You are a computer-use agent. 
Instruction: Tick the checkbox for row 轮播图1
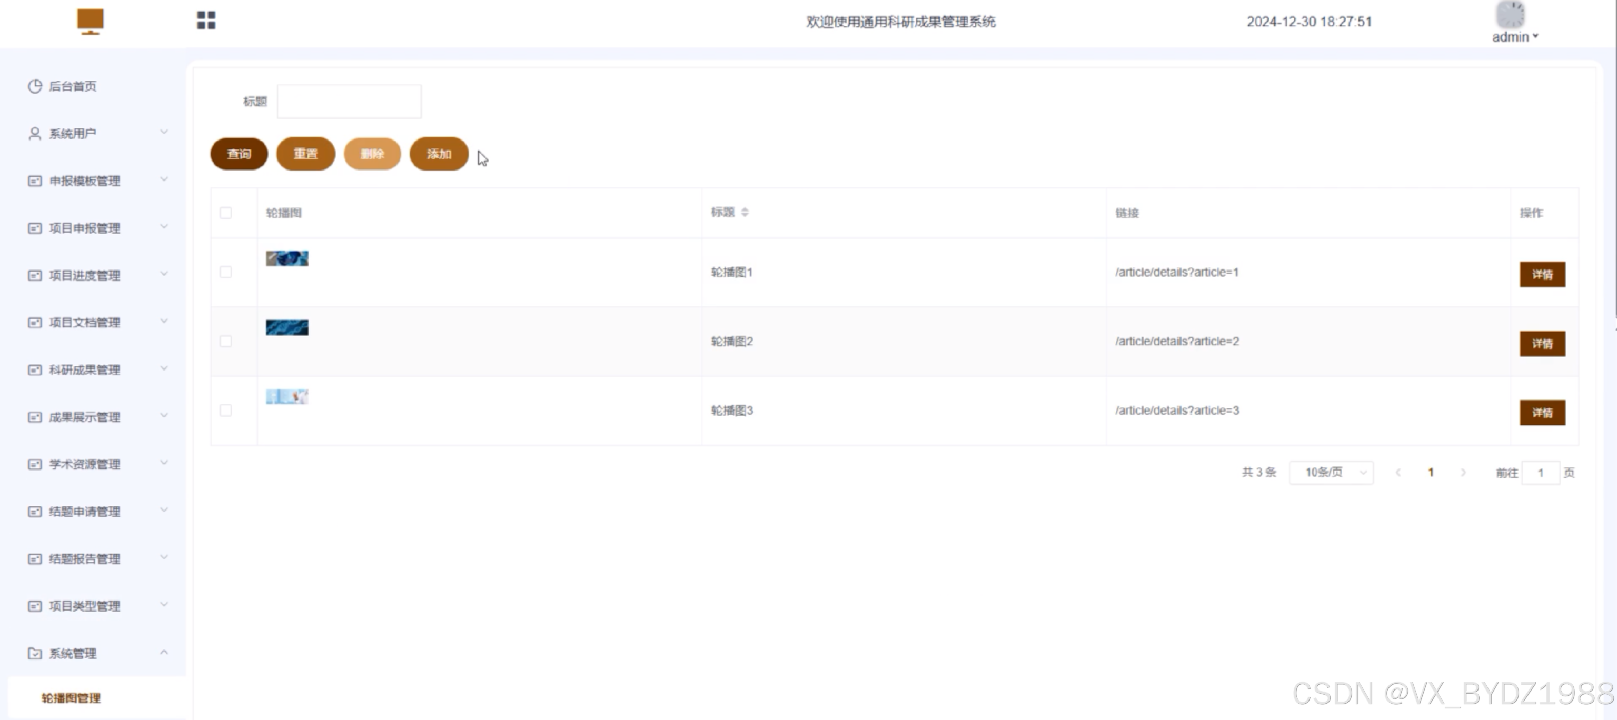(x=226, y=272)
